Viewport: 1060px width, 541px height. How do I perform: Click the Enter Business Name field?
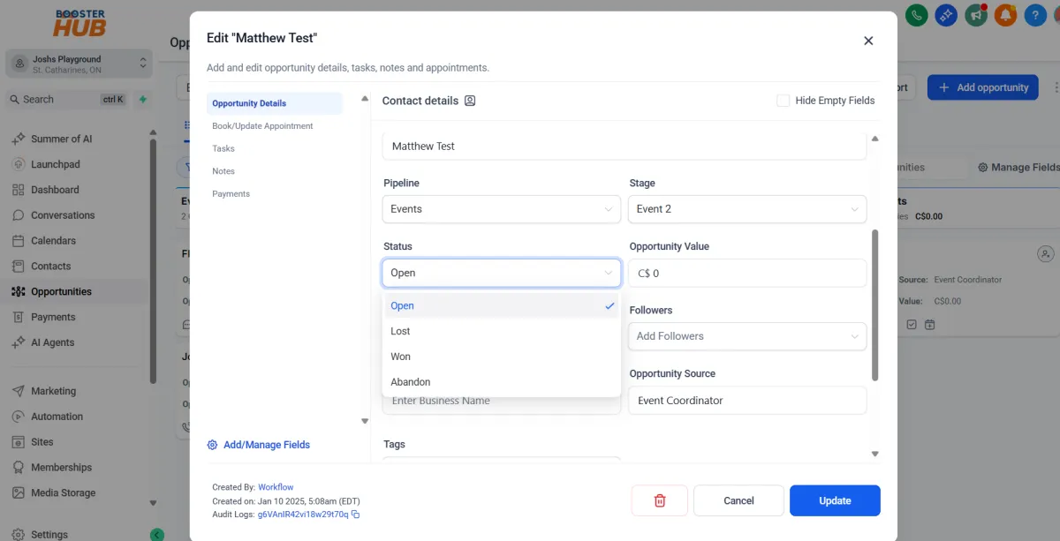tap(501, 401)
